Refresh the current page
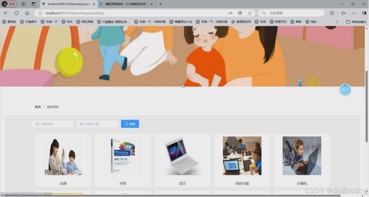This screenshot has height=197, width=369. click(16, 13)
